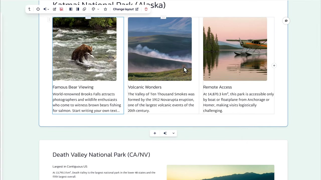Viewport: 321px width, 180px height.
Task: Expand the palette dropdown chevron
Action: click(x=98, y=9)
